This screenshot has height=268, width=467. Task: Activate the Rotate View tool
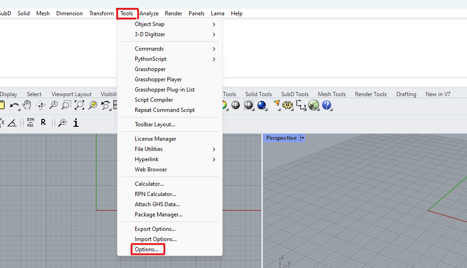[x=40, y=105]
